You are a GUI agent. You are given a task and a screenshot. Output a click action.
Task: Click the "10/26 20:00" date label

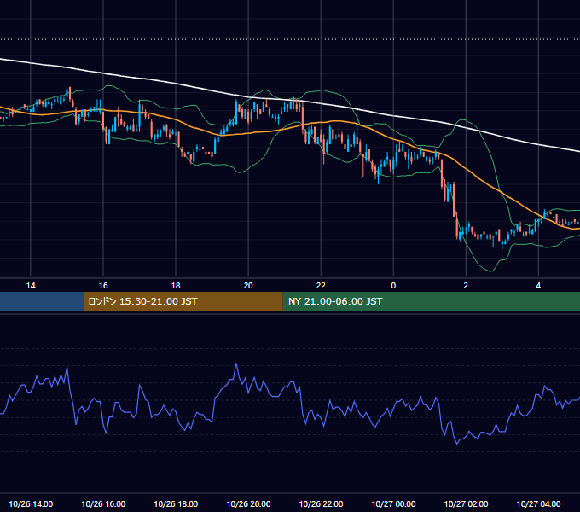pos(248,503)
